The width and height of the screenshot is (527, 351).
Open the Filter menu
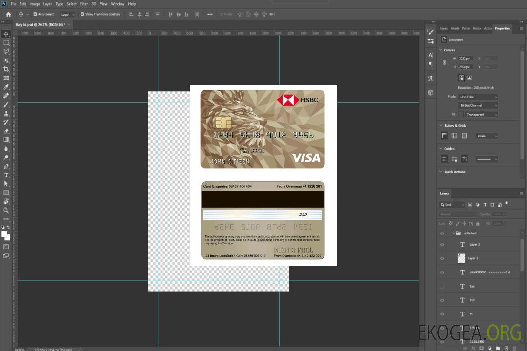coord(84,4)
